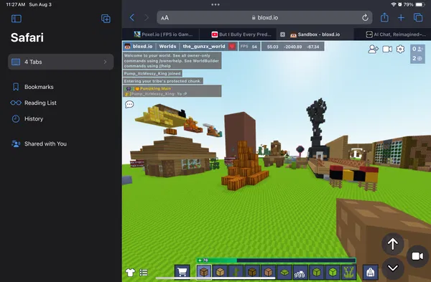Close the Sandbox - bloxd.io tab

tap(282, 34)
